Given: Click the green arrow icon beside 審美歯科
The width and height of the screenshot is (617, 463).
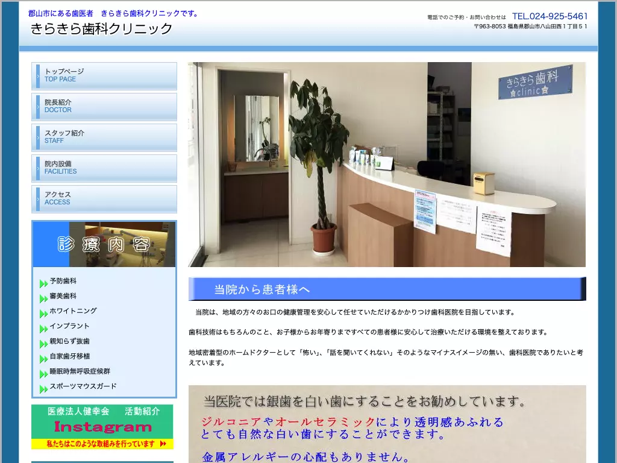Looking at the screenshot, I should coord(43,298).
